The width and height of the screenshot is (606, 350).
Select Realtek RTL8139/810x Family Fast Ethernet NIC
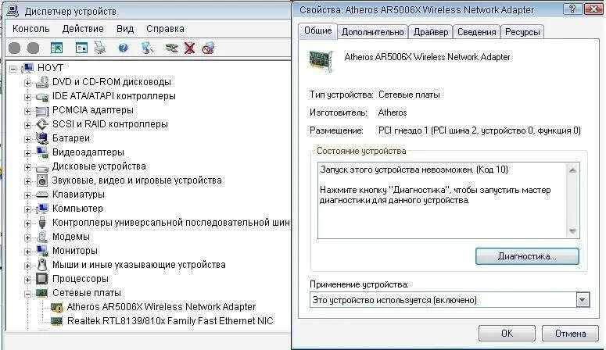pyautogui.click(x=170, y=321)
